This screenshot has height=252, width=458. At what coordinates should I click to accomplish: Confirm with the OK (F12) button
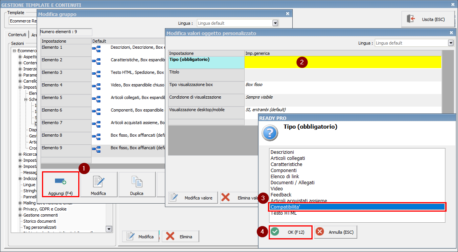coord(290,232)
